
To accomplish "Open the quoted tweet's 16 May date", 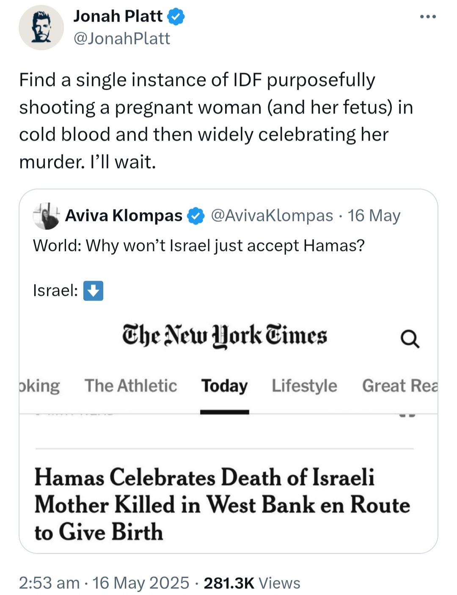I will (374, 216).
